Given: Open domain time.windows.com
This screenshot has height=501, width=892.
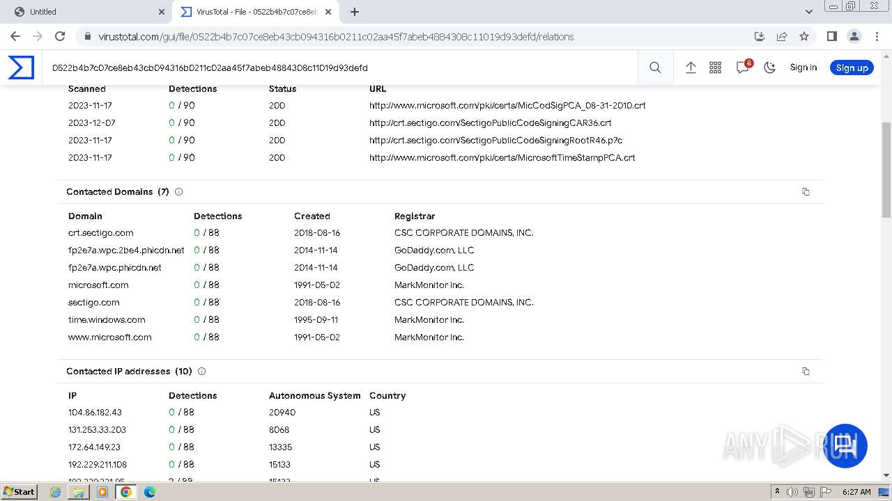Looking at the screenshot, I should point(107,320).
